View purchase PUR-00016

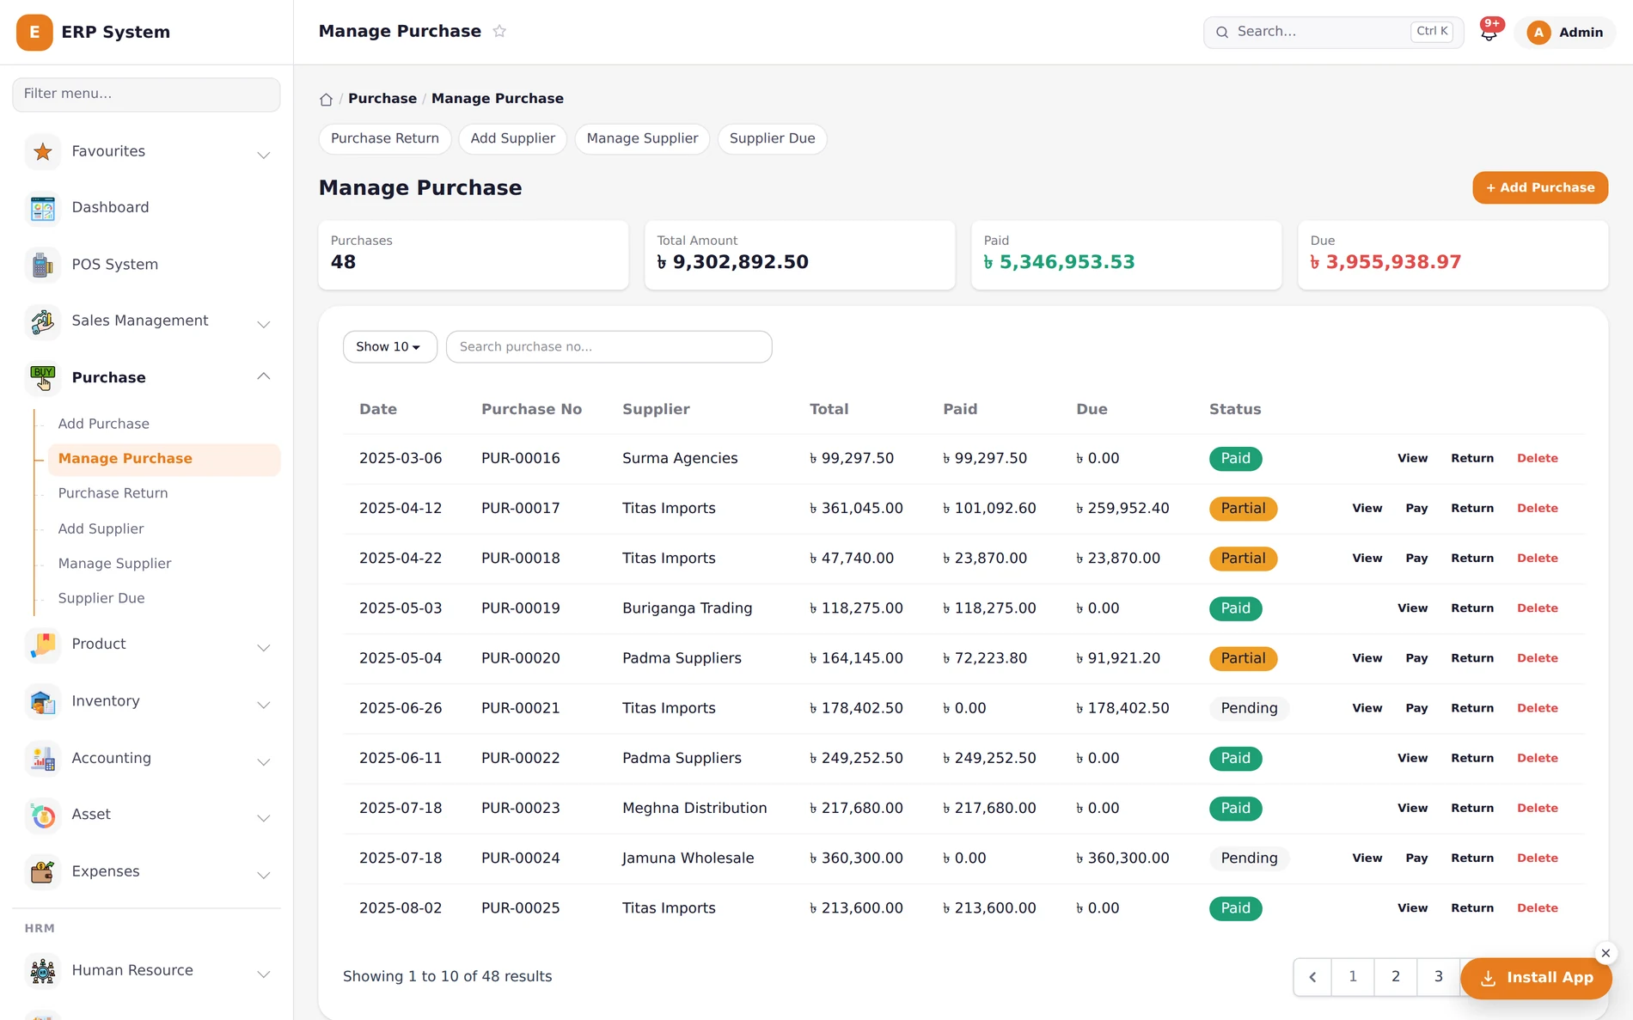click(x=1412, y=459)
